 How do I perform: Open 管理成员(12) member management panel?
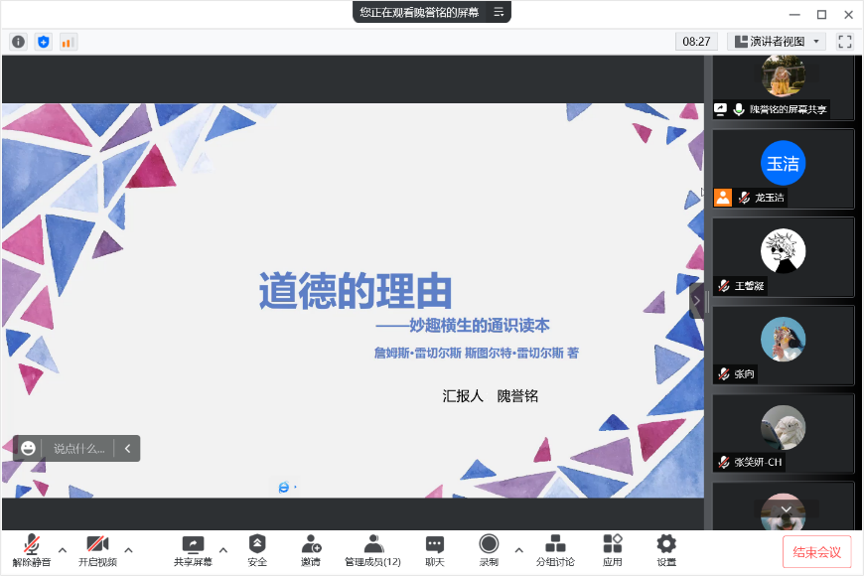tap(372, 549)
